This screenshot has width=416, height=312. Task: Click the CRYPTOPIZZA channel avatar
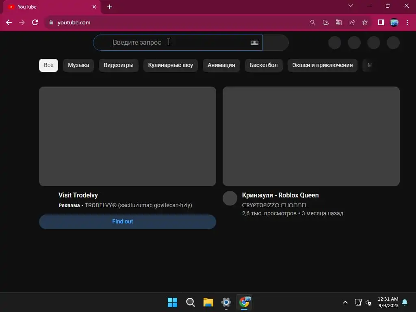(230, 198)
